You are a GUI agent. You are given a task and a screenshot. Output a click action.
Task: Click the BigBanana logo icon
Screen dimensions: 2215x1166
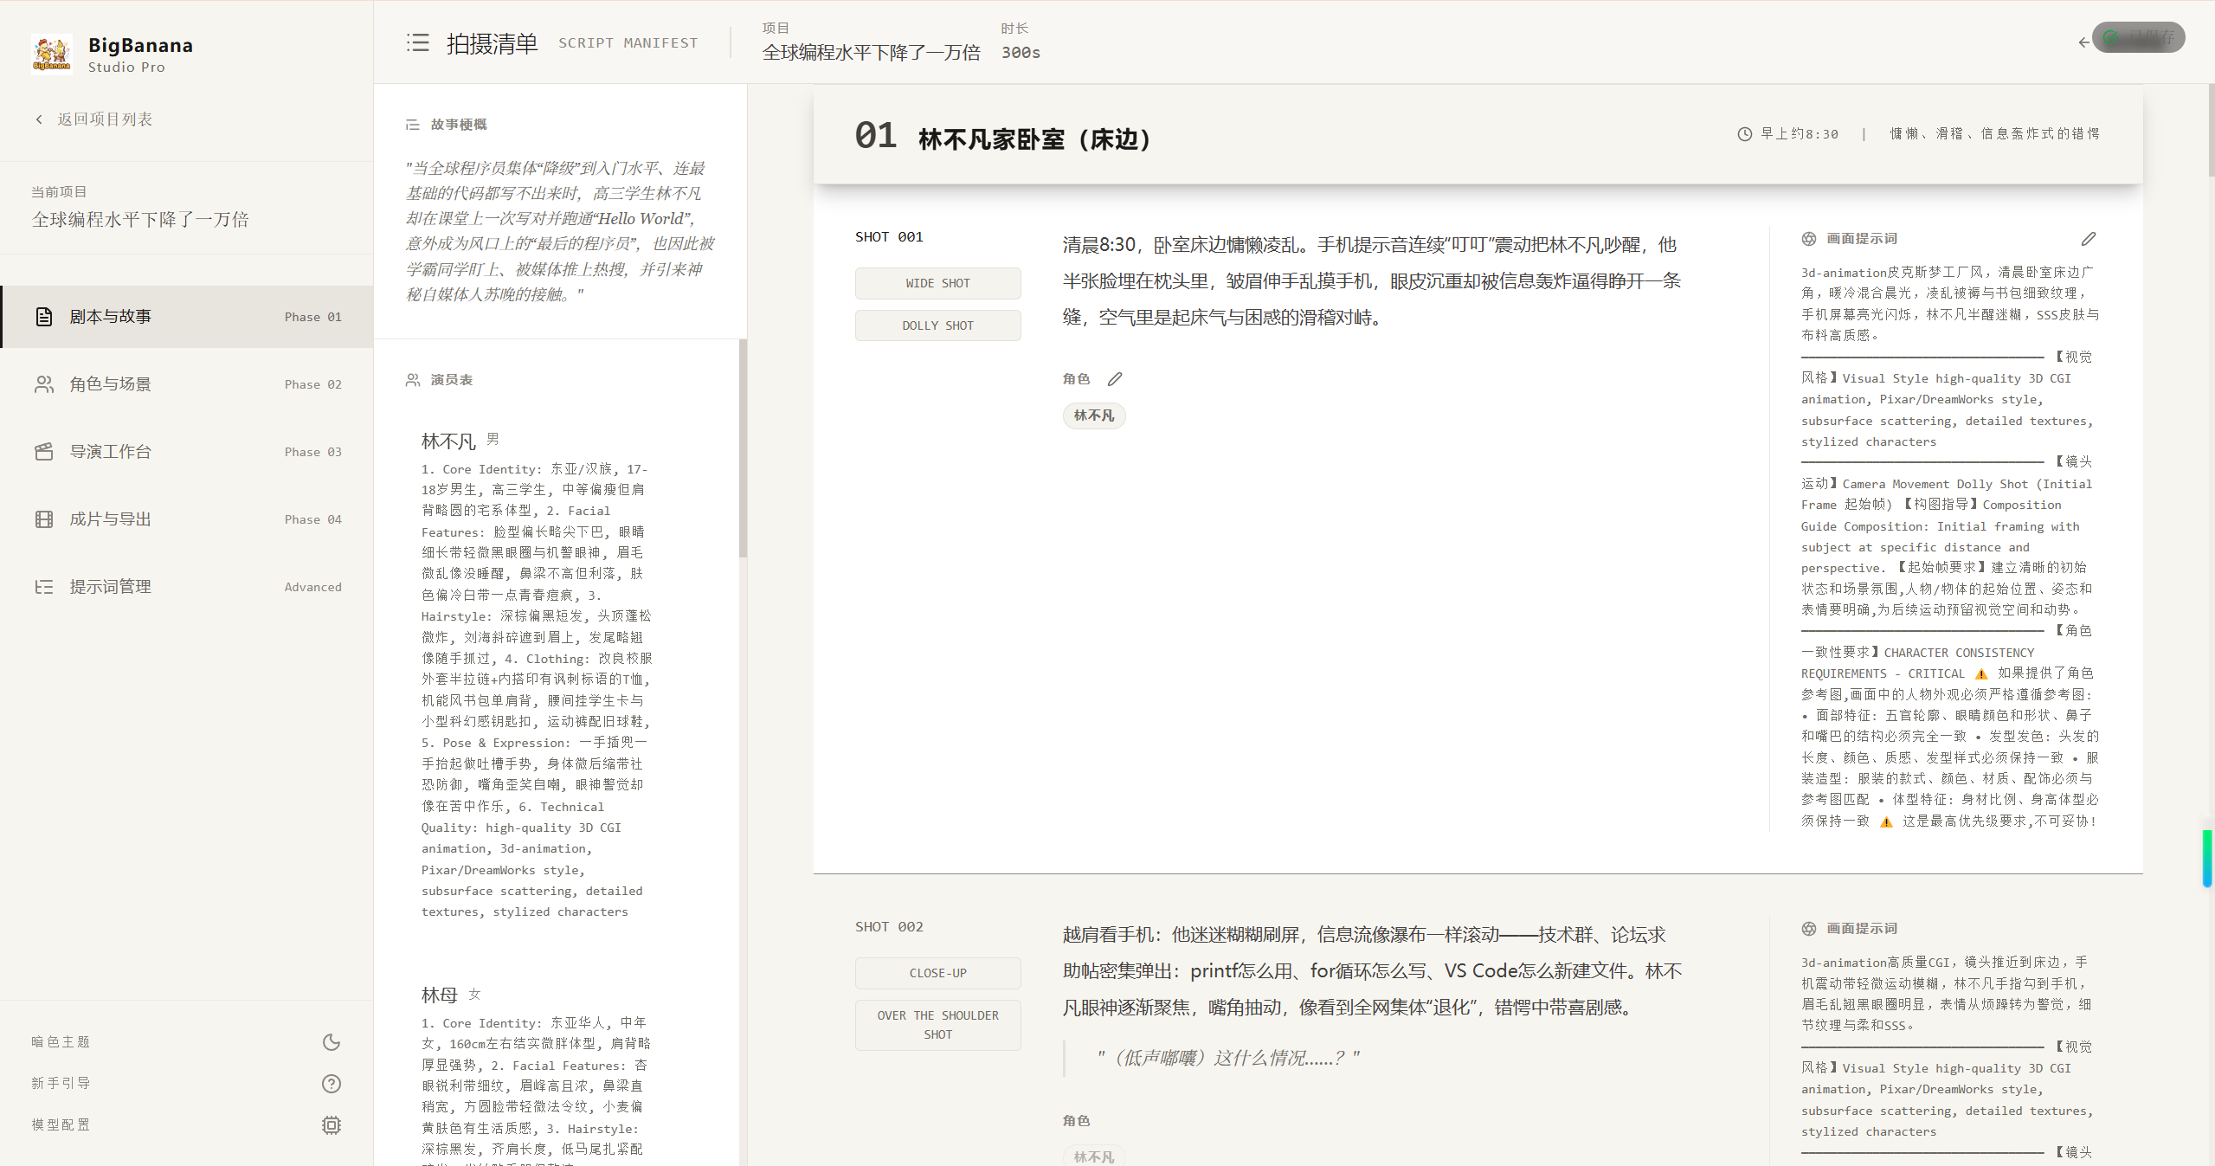click(x=52, y=54)
